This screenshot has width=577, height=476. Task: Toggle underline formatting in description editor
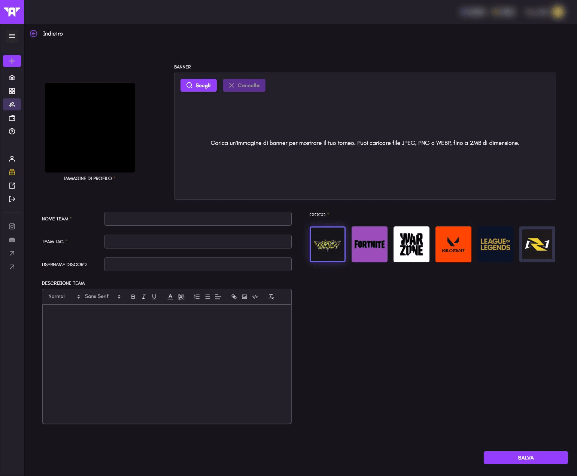pyautogui.click(x=154, y=297)
